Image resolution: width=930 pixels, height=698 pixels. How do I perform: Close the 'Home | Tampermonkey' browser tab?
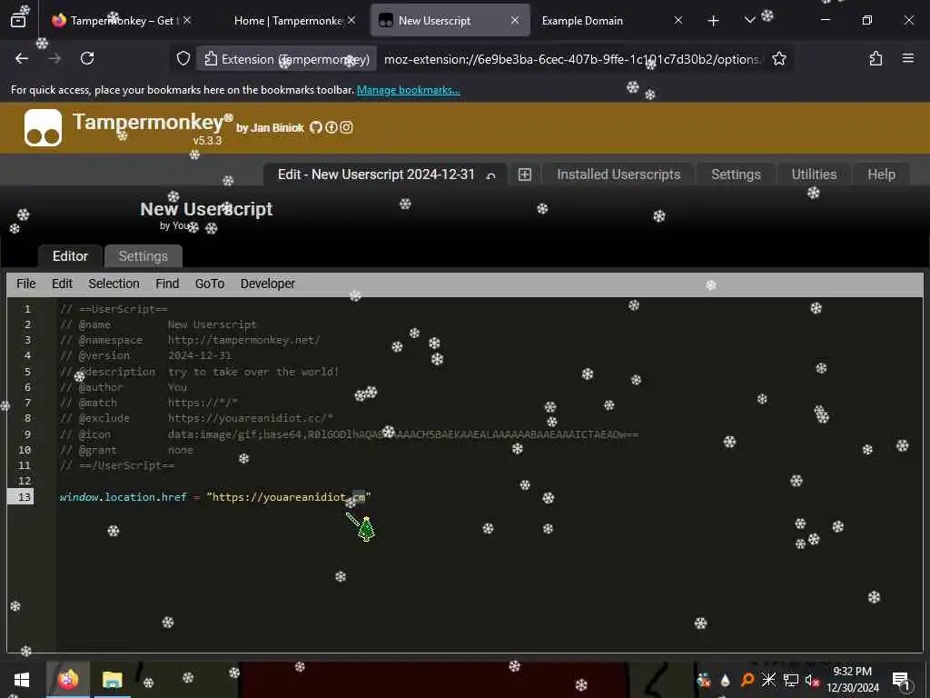click(351, 20)
